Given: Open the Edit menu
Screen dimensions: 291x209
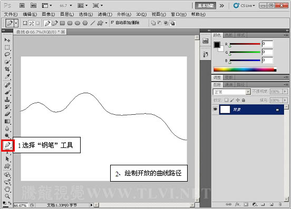Looking at the screenshot, I should click(x=30, y=14).
